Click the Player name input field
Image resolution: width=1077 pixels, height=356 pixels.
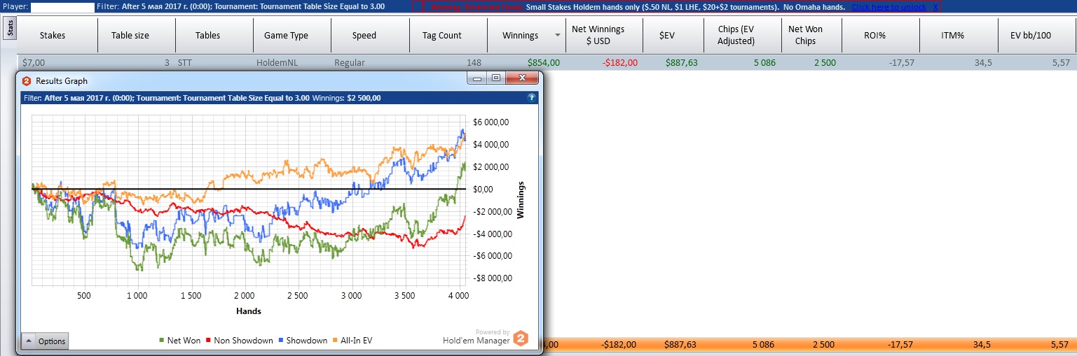tap(62, 7)
